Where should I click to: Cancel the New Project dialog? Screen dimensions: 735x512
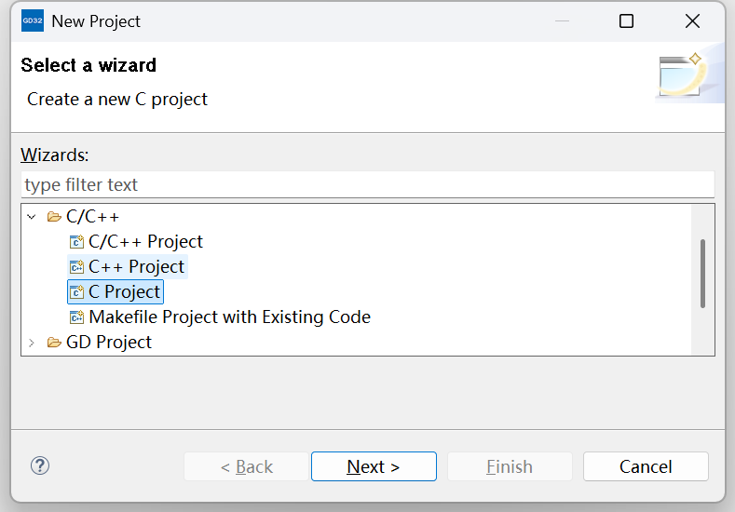coord(646,466)
